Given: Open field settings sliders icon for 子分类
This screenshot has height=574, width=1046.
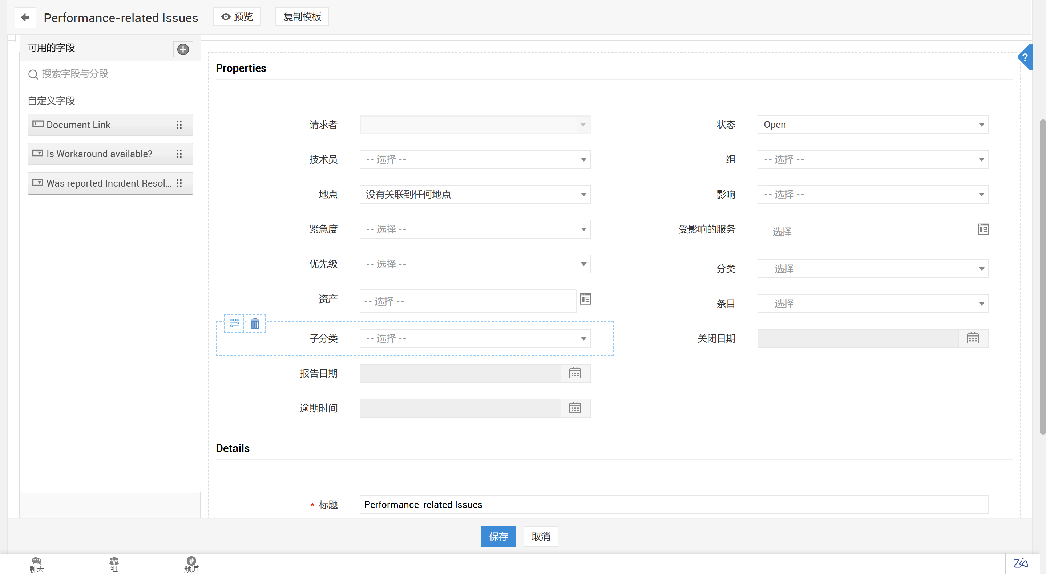Looking at the screenshot, I should (x=234, y=323).
